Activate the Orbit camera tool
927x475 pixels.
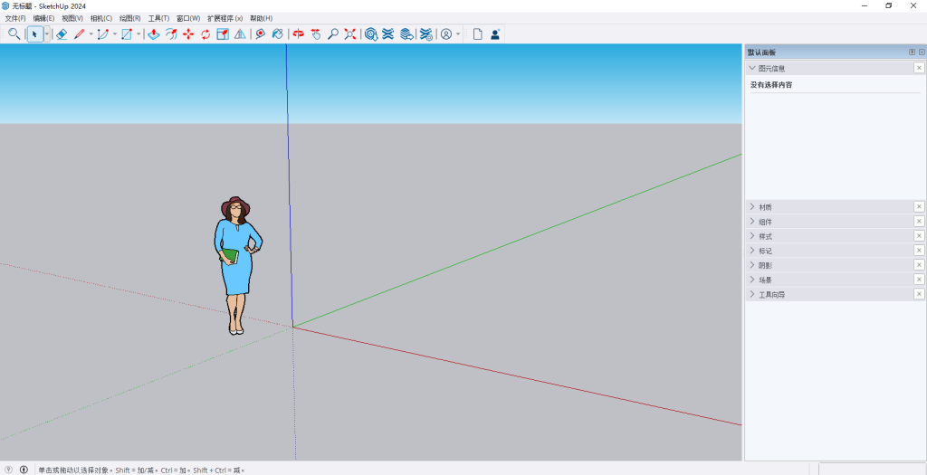pos(298,34)
